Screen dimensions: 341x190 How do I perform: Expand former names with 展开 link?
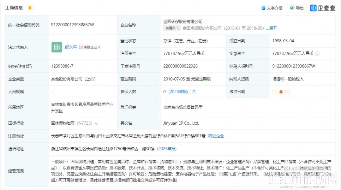(x=273, y=28)
